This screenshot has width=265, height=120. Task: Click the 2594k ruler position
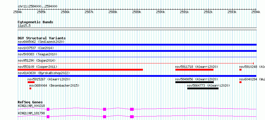256,12
